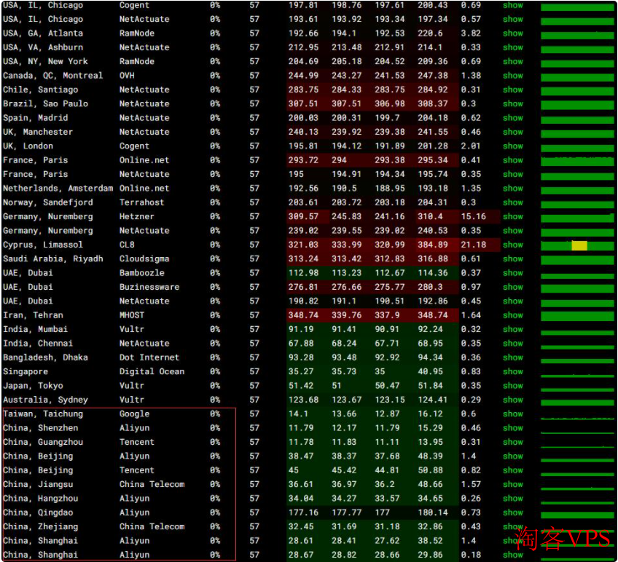
Task: Click show in Bangladesh, Dhaka row
Action: 513,357
